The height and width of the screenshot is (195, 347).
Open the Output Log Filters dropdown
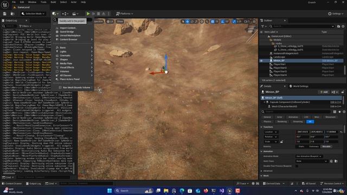pos(25,26)
